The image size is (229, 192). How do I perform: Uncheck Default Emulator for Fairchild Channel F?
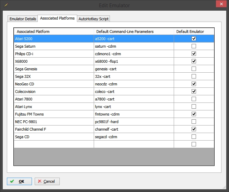(x=194, y=129)
